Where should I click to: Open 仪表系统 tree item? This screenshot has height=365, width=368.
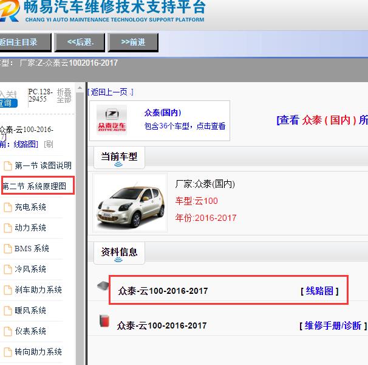pos(30,331)
